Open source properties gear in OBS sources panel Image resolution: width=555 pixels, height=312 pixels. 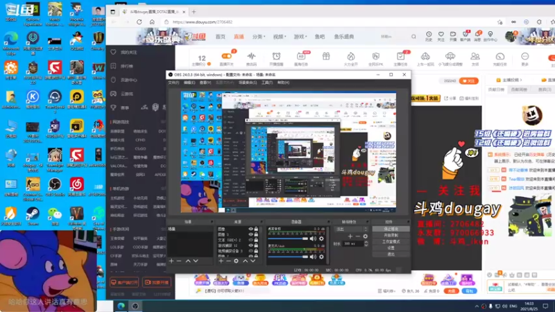236,261
